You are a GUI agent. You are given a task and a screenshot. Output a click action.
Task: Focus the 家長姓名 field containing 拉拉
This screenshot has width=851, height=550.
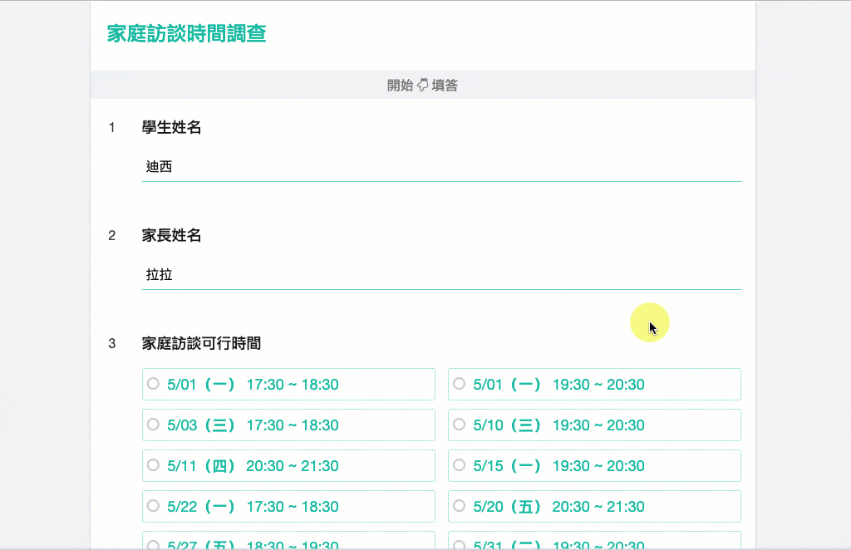coord(441,275)
